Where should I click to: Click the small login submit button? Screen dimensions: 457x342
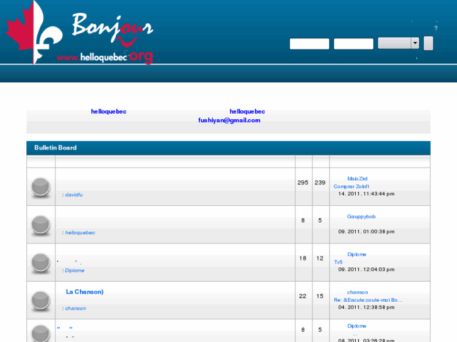[428, 43]
